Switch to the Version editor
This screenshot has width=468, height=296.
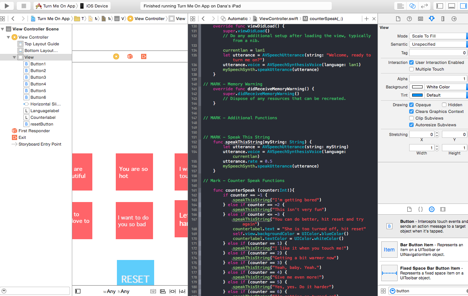[424, 6]
